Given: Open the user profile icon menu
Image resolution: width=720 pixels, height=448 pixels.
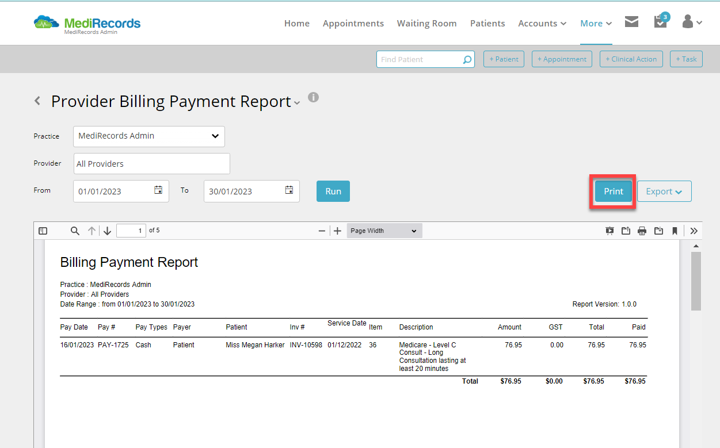Looking at the screenshot, I should (x=692, y=22).
